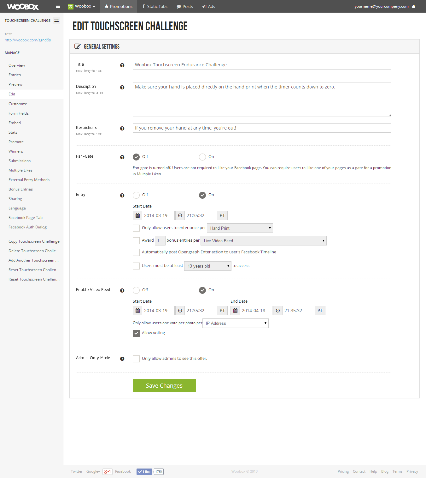Open the Hand Print dropdown

[x=240, y=228]
